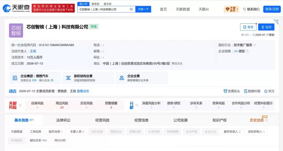Open 周边风险 53 risk item

[62, 105]
